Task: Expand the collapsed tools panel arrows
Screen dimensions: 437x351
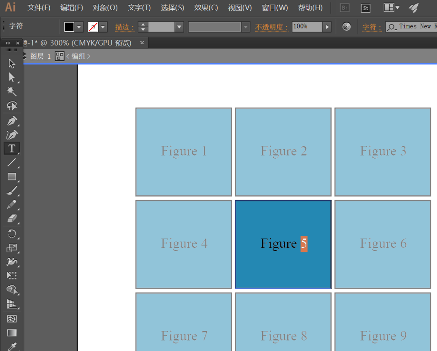Action: (8, 43)
